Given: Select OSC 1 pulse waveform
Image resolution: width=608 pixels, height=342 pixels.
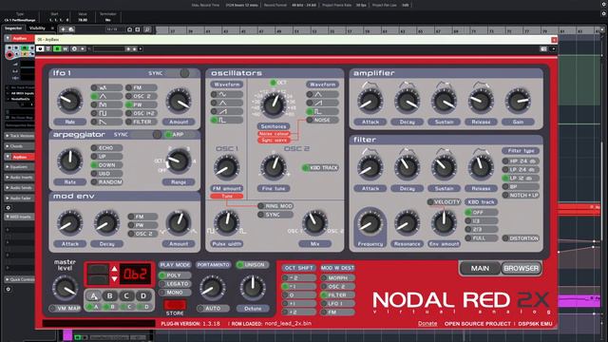Looking at the screenshot, I should click(226, 121).
